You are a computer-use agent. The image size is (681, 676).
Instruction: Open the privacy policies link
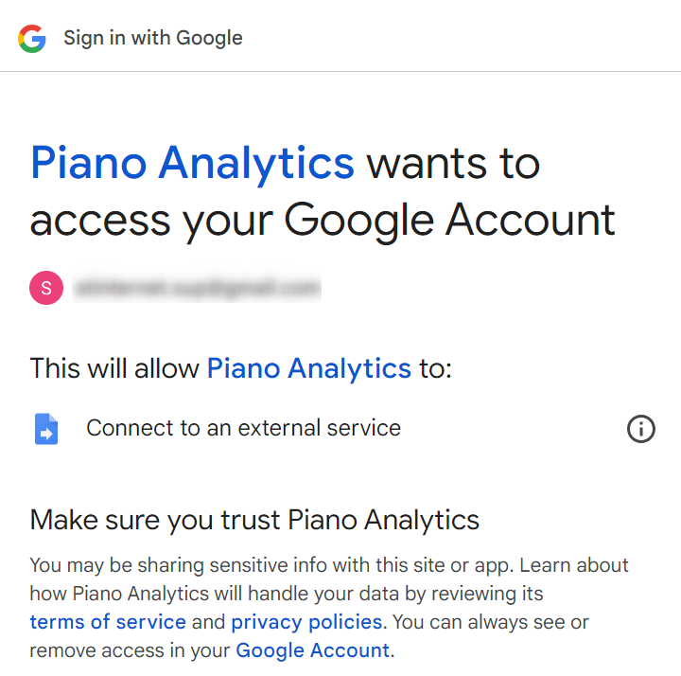[306, 622]
